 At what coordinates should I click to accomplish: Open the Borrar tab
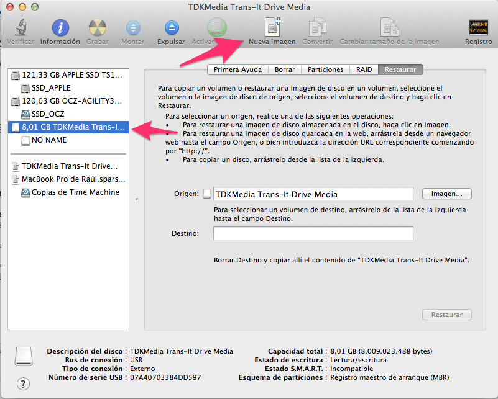coord(284,69)
